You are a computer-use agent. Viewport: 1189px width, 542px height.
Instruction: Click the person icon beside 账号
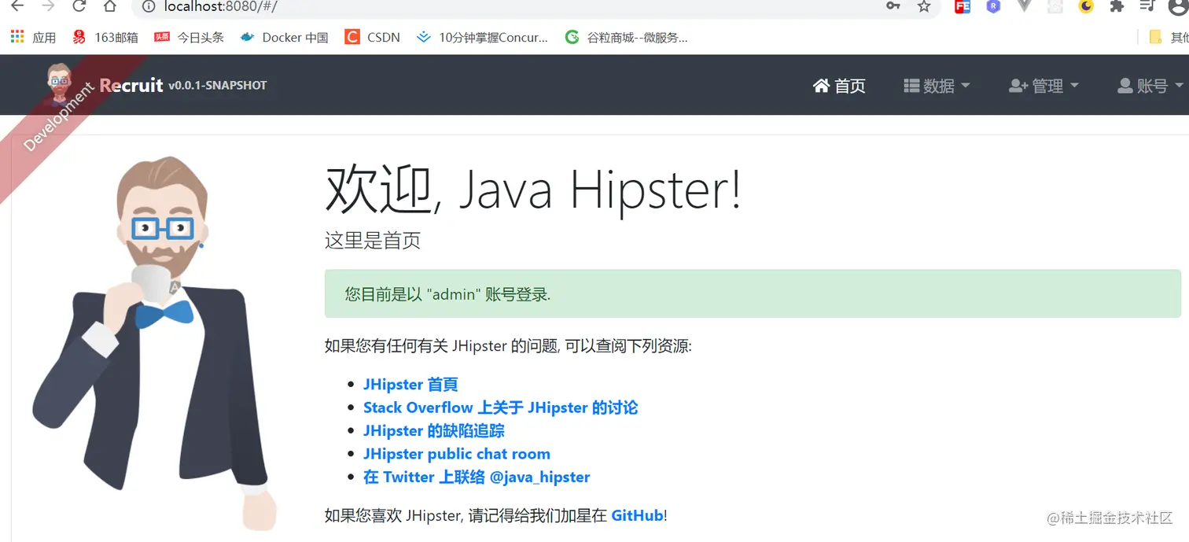1125,86
